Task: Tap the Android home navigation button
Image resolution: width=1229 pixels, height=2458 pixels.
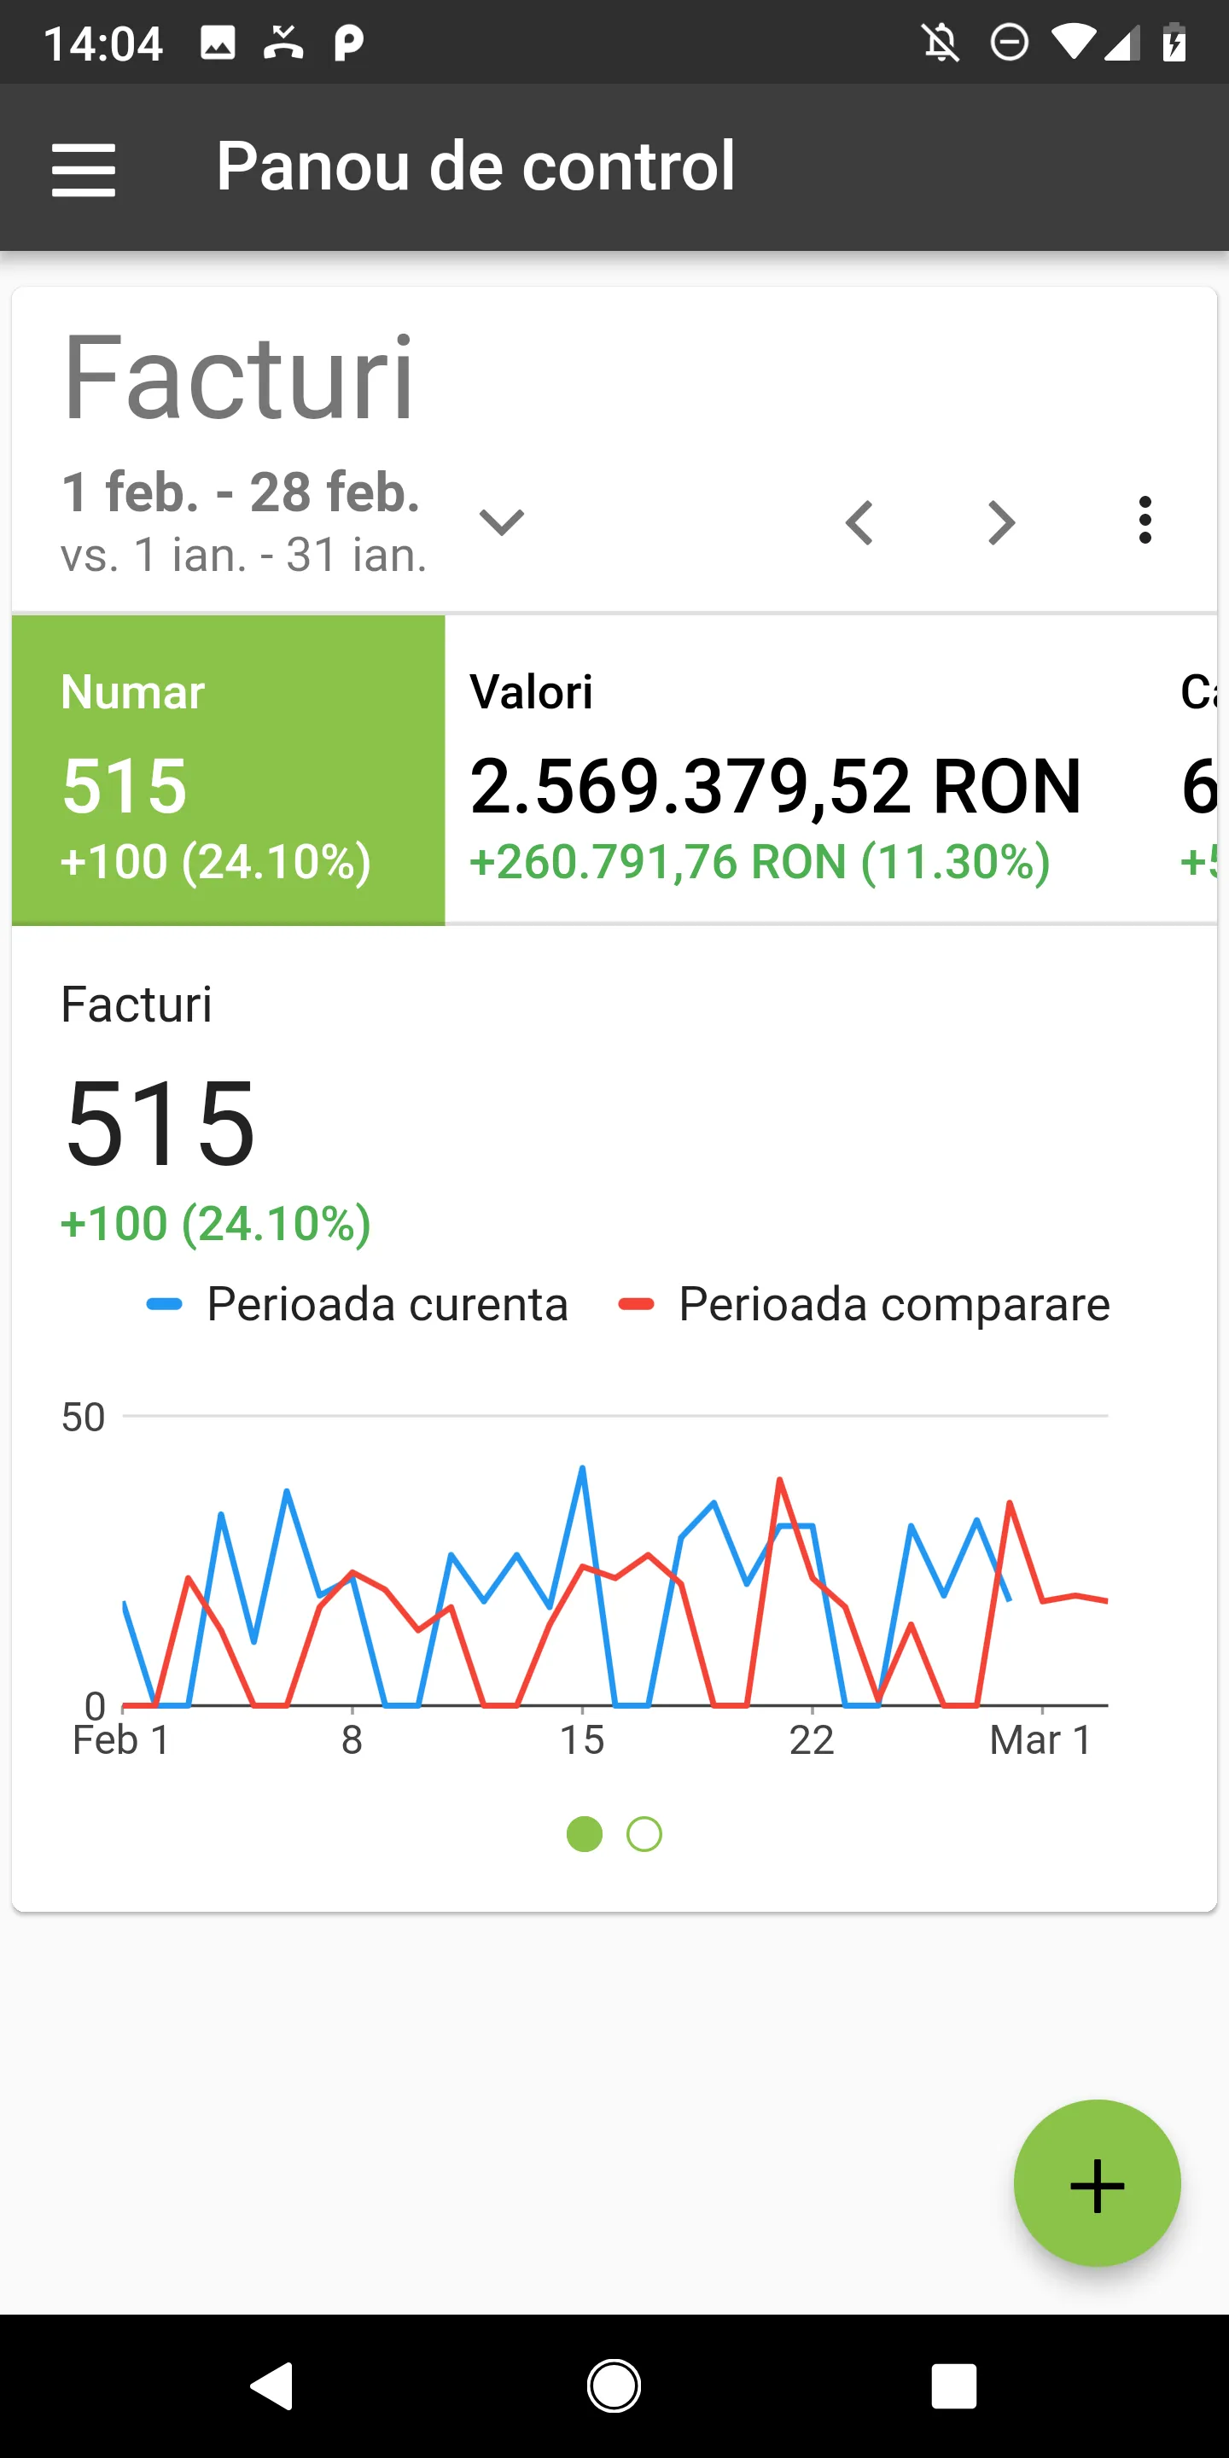Action: pos(614,2386)
